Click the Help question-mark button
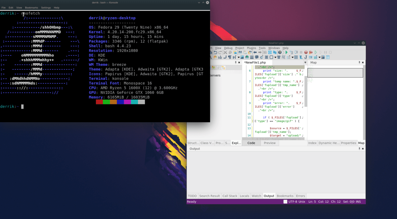 280,52
